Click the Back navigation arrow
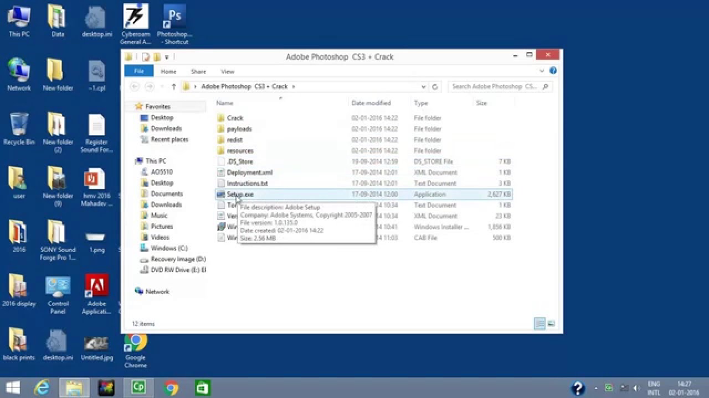Image resolution: width=709 pixels, height=398 pixels. [135, 87]
